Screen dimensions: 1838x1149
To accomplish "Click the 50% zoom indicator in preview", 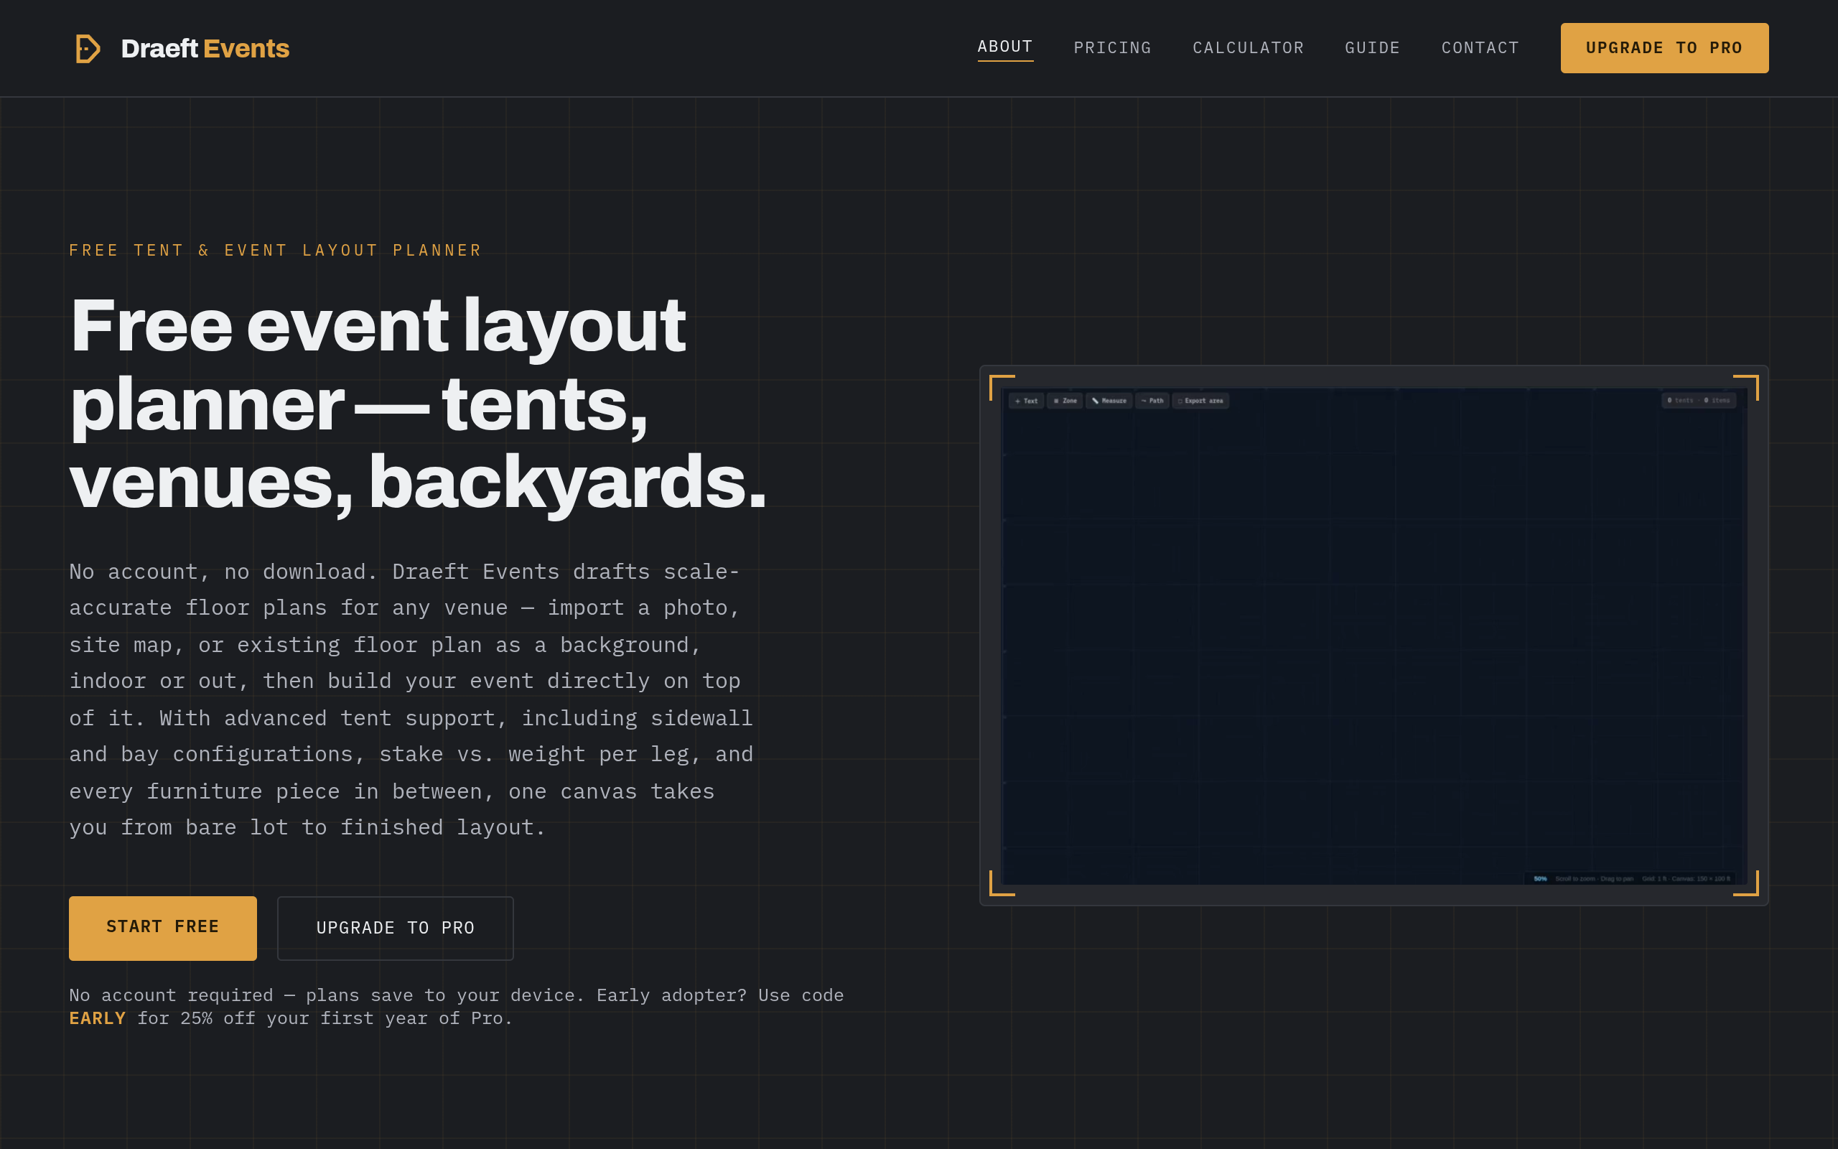I will 1540,878.
